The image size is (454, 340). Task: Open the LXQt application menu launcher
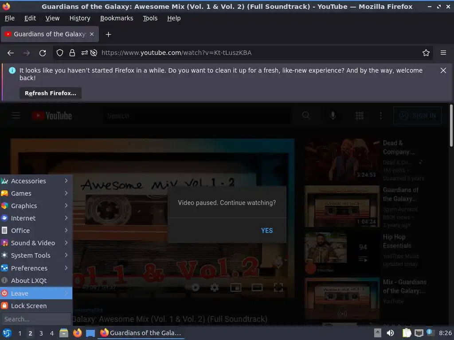[7, 333]
